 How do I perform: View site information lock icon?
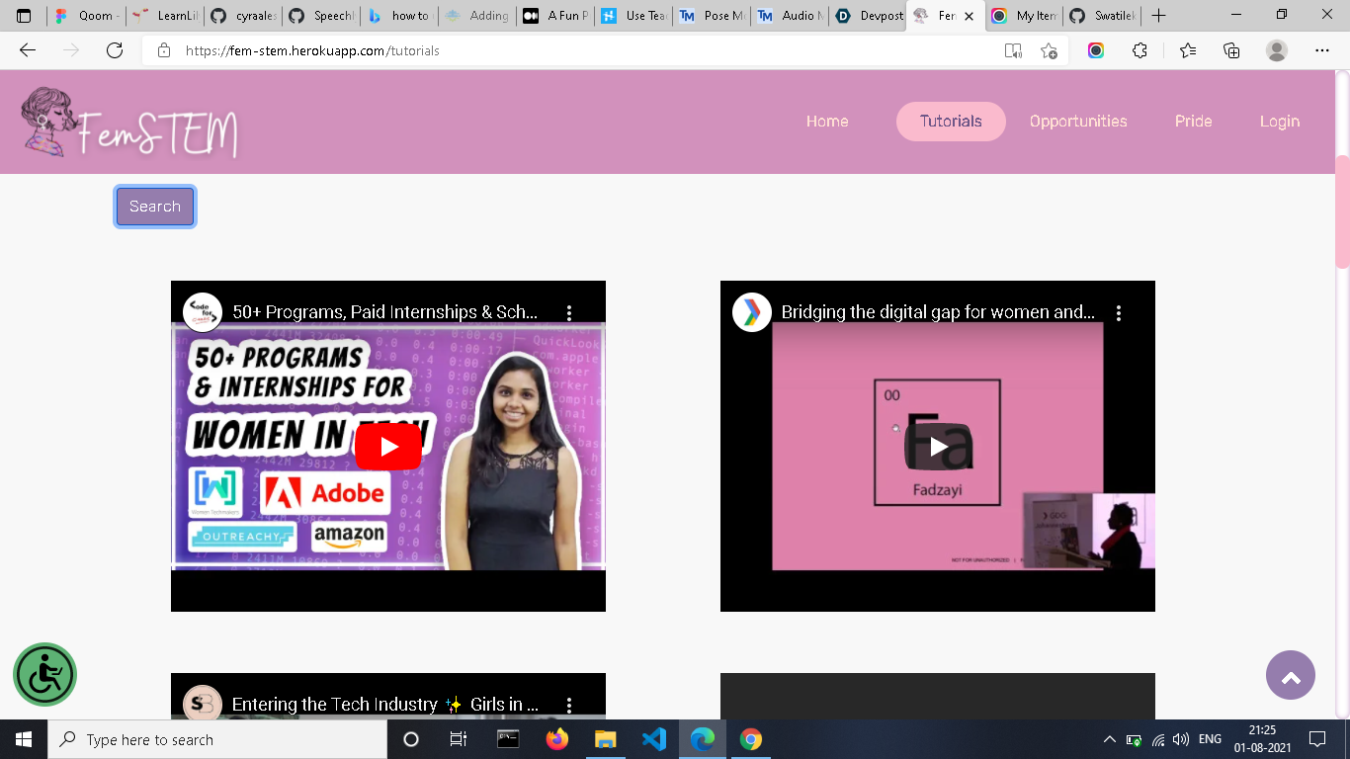(164, 50)
